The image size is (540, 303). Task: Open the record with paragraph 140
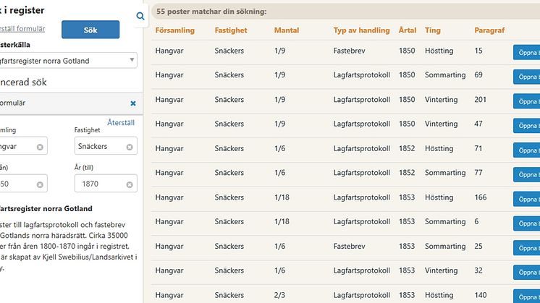526,296
